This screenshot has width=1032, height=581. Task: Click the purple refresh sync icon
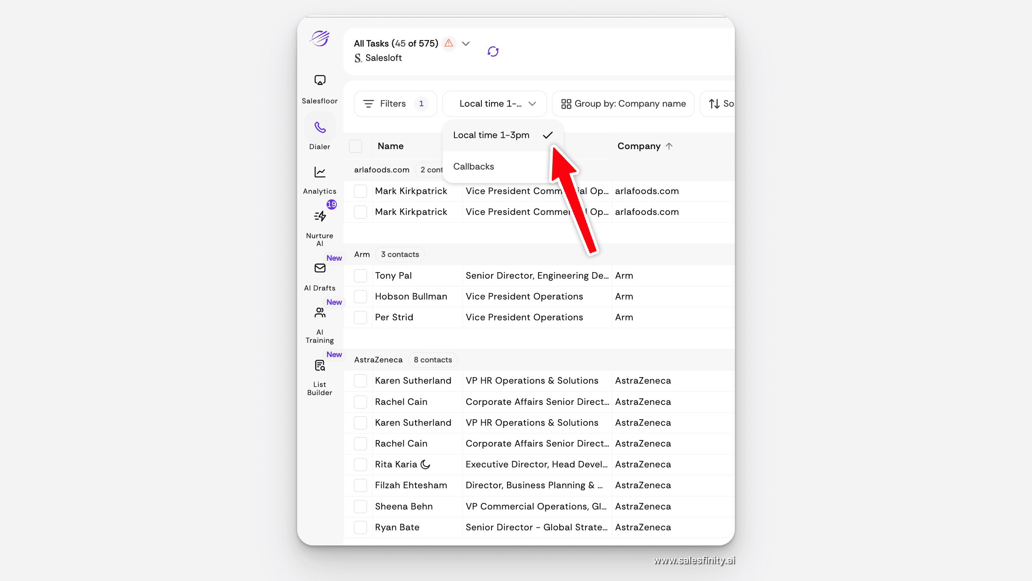493,51
